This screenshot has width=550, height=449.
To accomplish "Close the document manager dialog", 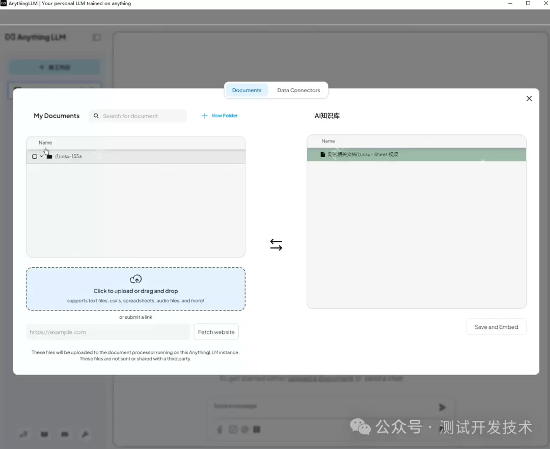I will 529,98.
